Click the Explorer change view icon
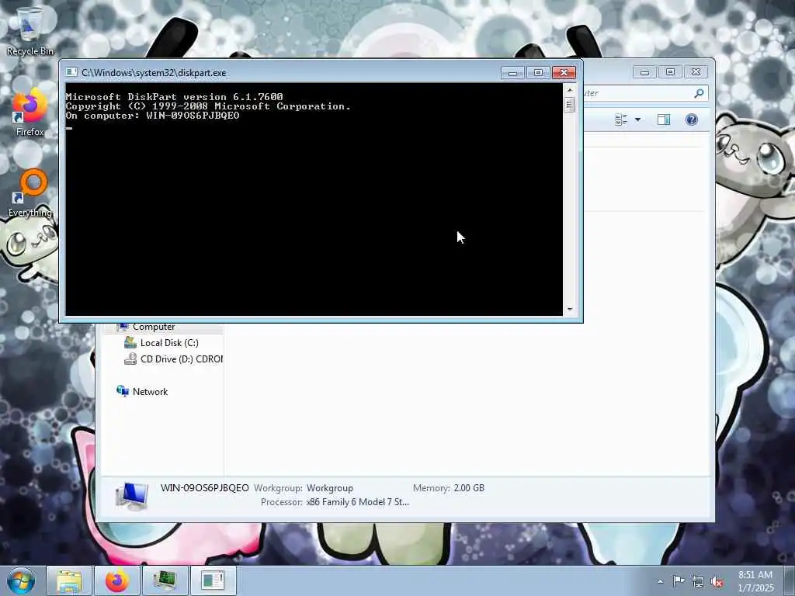The image size is (795, 596). coord(621,120)
